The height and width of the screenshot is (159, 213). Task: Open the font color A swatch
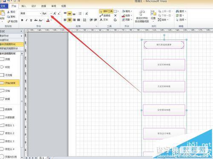(x=48, y=20)
